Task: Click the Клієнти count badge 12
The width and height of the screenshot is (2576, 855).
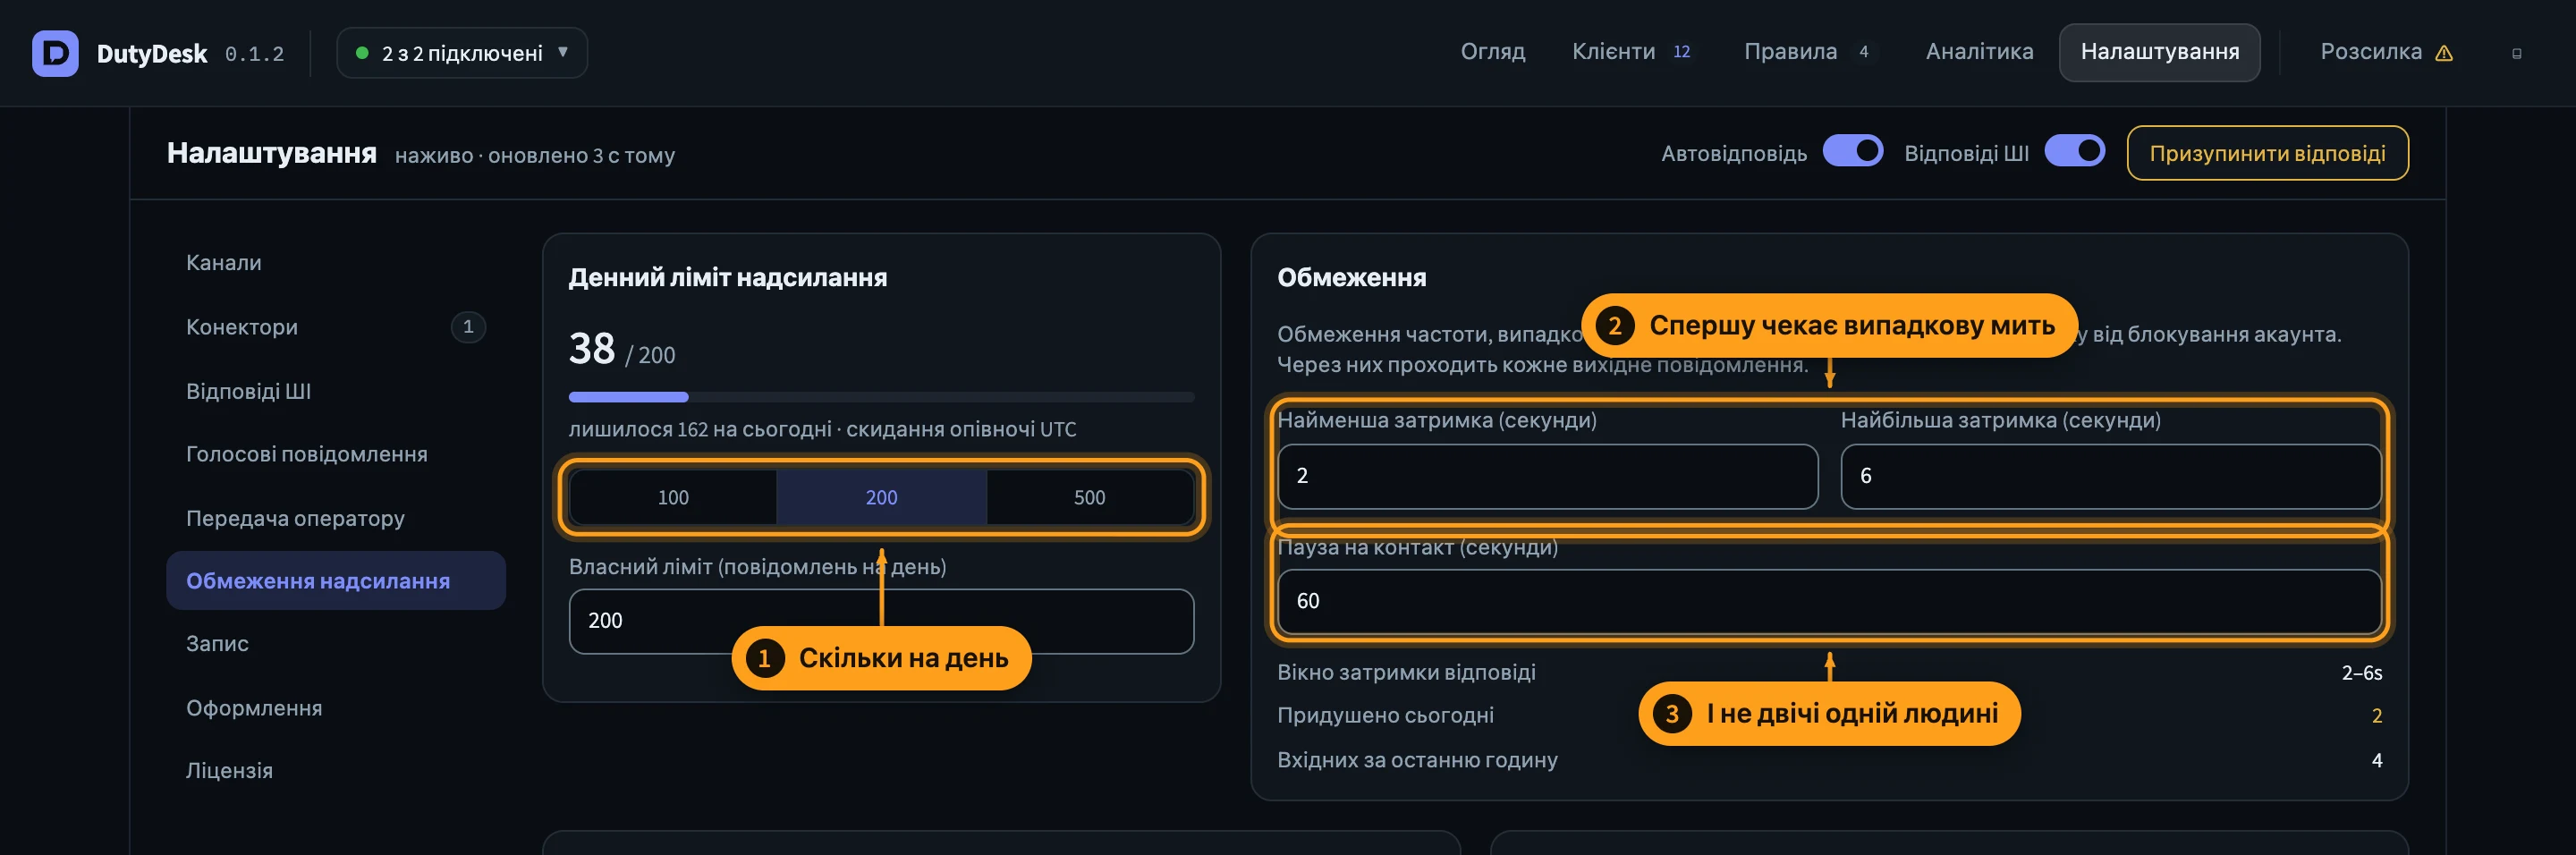Action: tap(1681, 52)
